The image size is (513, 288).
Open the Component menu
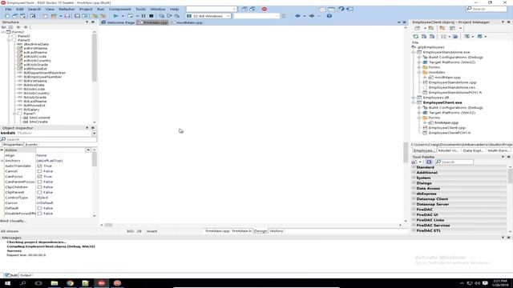coord(119,9)
